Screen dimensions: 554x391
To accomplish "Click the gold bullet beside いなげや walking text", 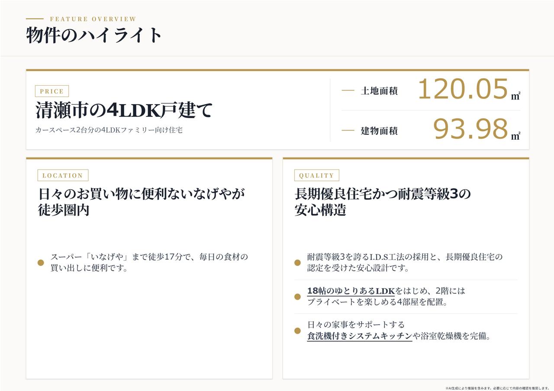I will [x=41, y=263].
